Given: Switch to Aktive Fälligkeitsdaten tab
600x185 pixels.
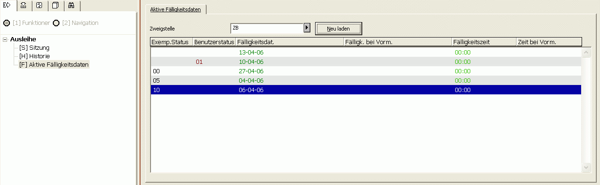Looking at the screenshot, I should [175, 9].
